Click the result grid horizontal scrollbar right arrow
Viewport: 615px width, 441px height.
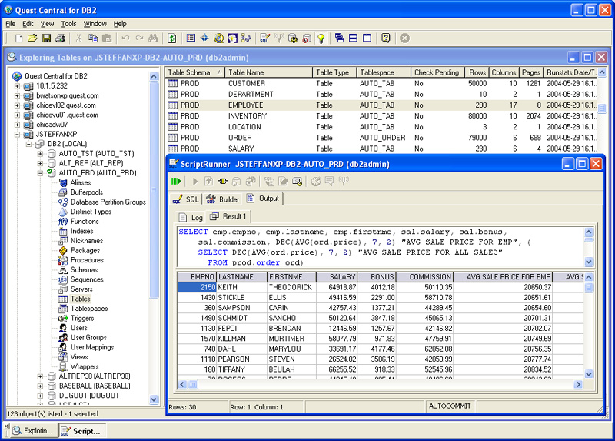tap(578, 385)
